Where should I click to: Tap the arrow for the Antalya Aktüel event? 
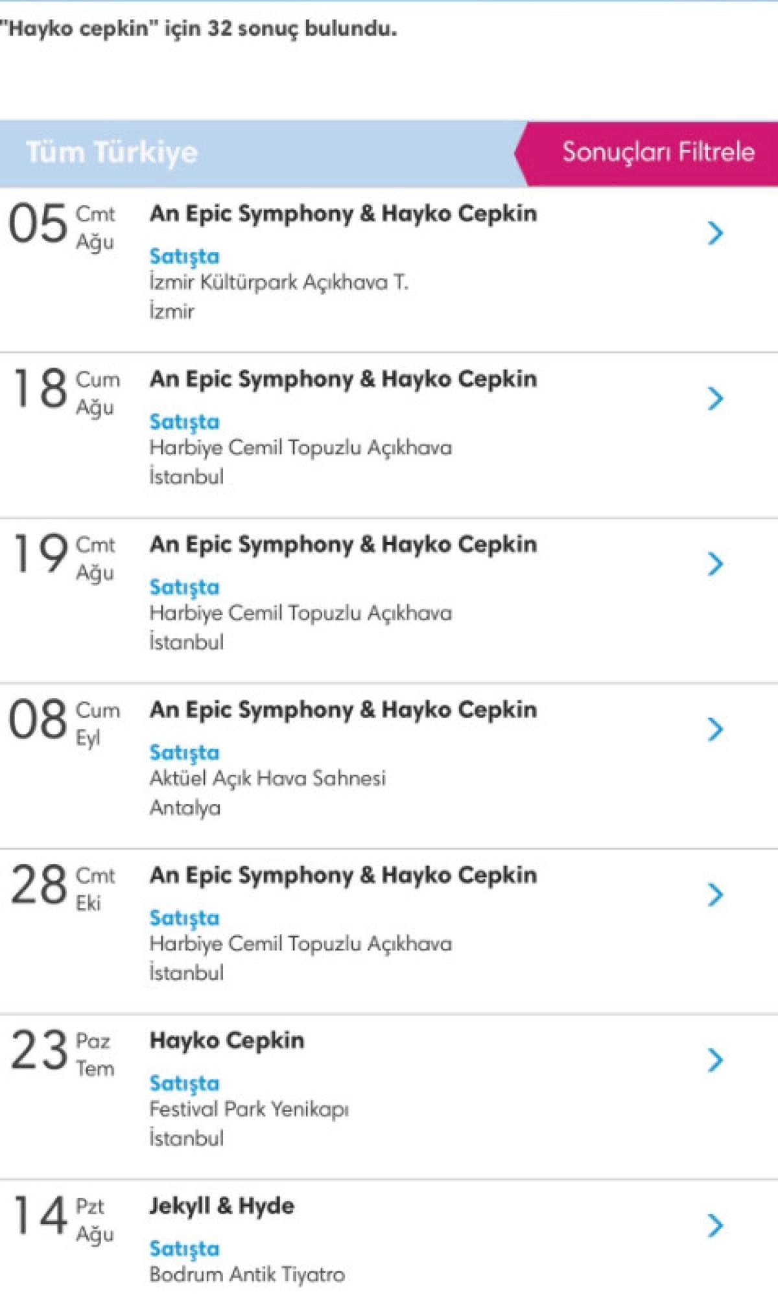coord(714,729)
